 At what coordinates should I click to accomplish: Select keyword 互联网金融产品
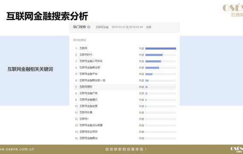click(x=89, y=93)
